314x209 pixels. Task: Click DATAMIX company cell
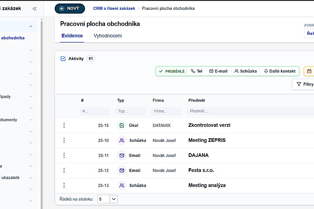point(162,125)
